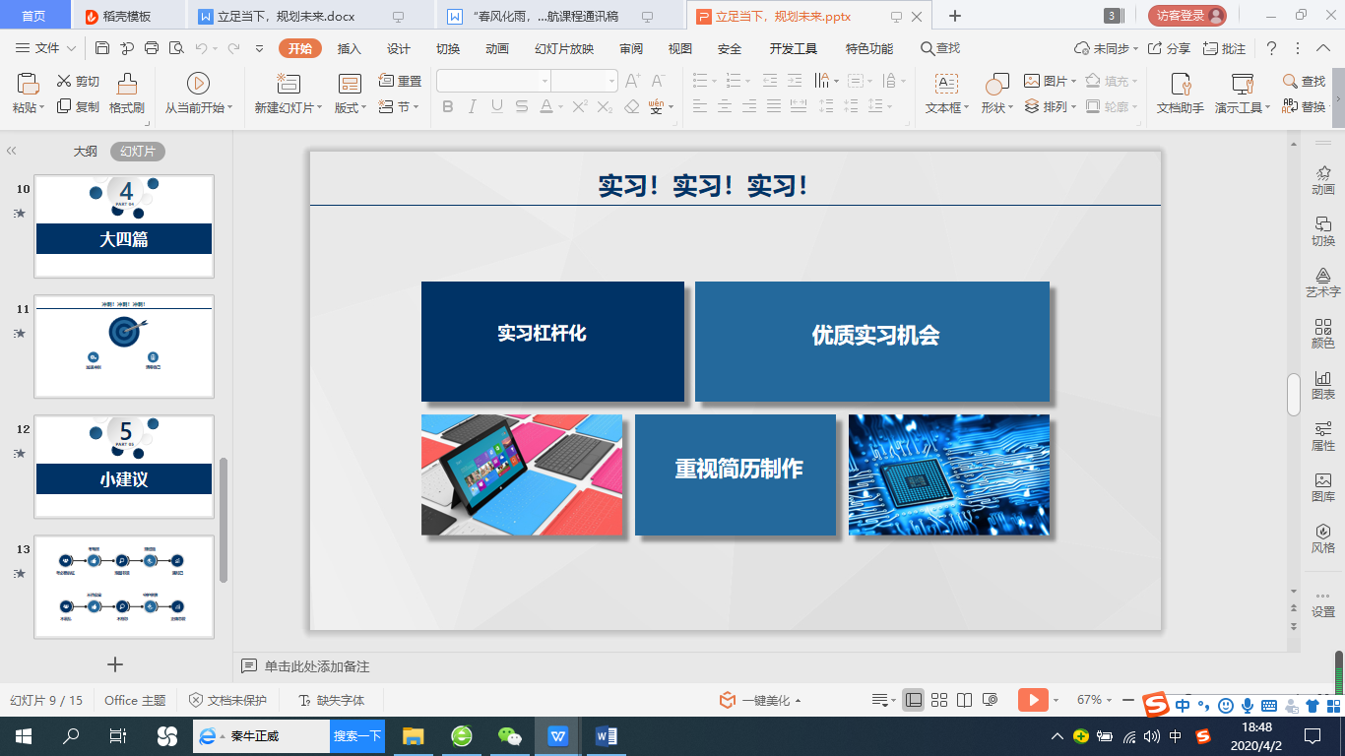Image resolution: width=1345 pixels, height=756 pixels.
Task: Open Style (风格) in right sidebar
Action: 1323,537
